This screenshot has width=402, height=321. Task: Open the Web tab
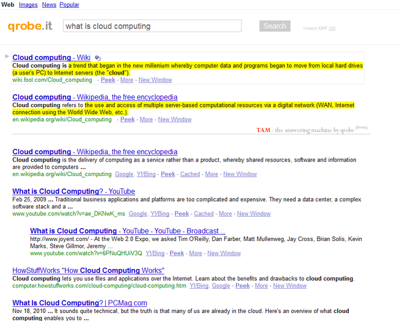8,5
